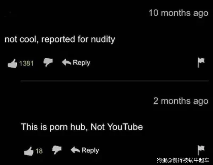Open the "2 months ago" timestamp
213x165 pixels.
pyautogui.click(x=181, y=101)
